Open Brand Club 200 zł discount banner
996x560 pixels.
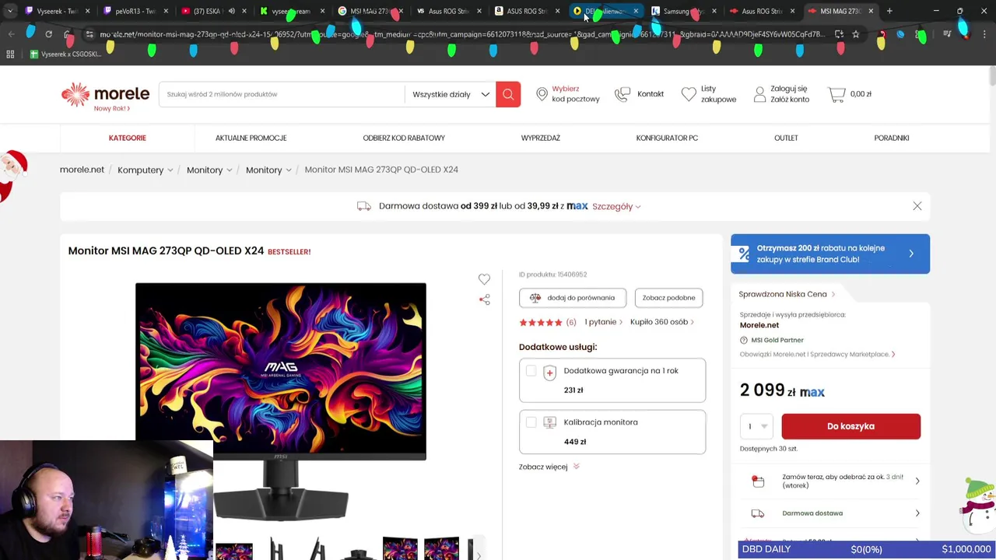830,254
